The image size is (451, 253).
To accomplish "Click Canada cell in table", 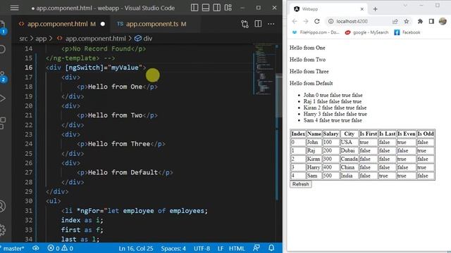I will click(350, 159).
